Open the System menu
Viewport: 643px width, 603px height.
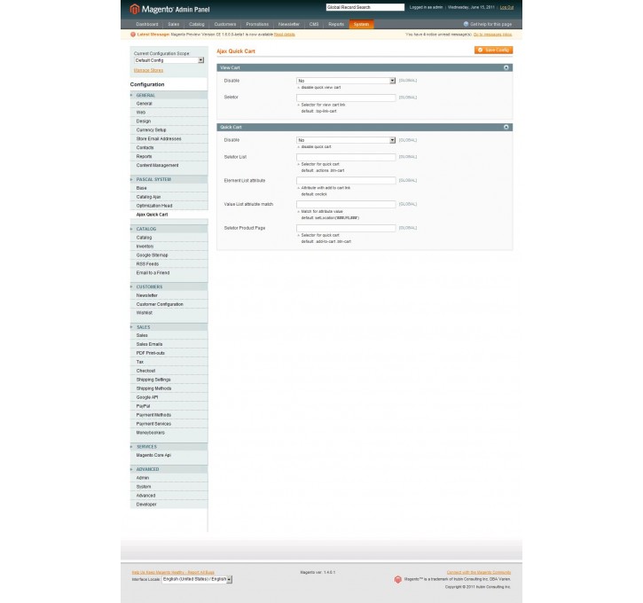tap(361, 24)
